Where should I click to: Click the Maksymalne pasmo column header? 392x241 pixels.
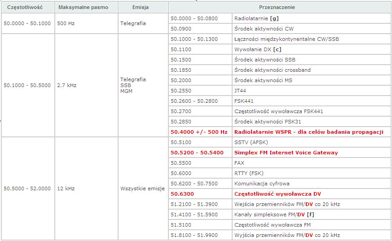pyautogui.click(x=78, y=8)
